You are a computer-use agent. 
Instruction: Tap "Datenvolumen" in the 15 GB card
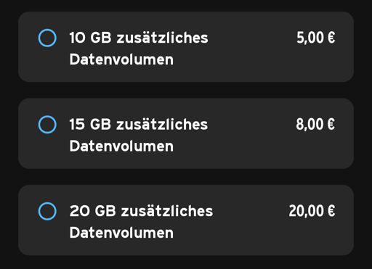[x=121, y=146]
